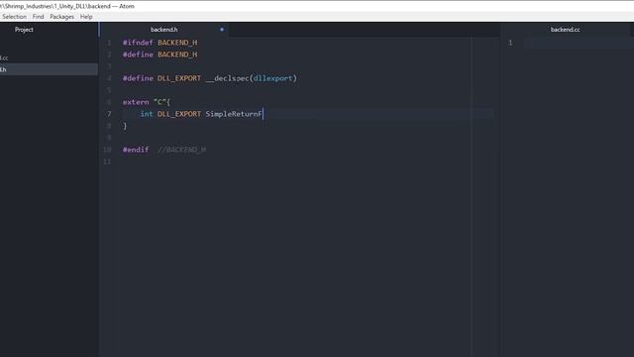Open the Packages menu
Screen dimensions: 634x357
61,17
